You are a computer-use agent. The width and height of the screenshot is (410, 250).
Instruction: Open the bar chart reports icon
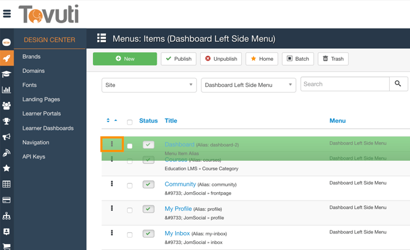[7, 90]
